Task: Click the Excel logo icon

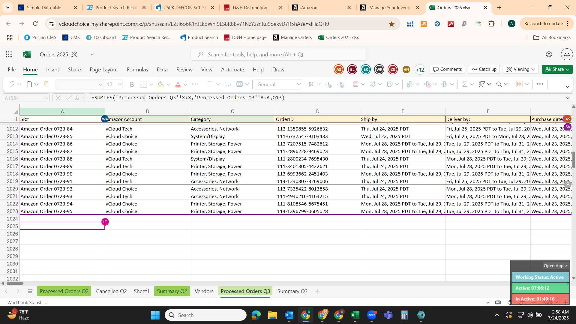Action: click(x=27, y=54)
